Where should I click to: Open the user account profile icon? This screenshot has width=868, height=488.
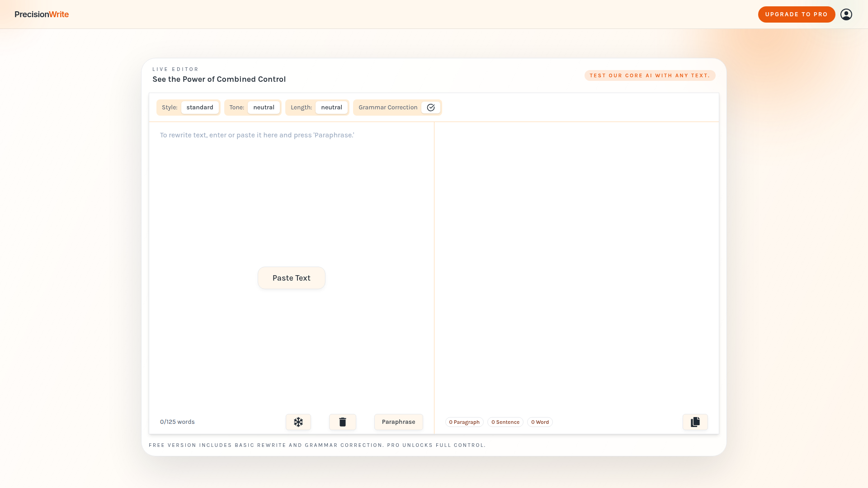pos(846,14)
